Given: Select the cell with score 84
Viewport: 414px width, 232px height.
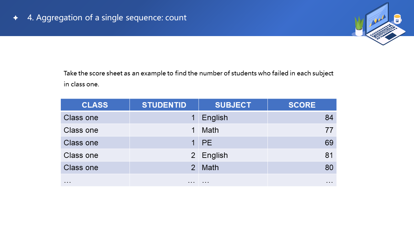Looking at the screenshot, I should tap(302, 118).
